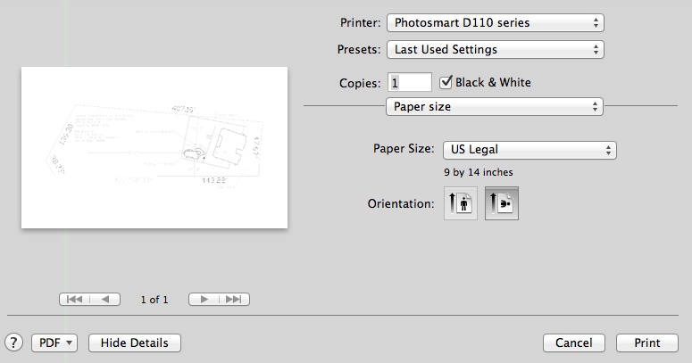Click the '1 of 1' page indicator
The height and width of the screenshot is (363, 692).
[154, 300]
